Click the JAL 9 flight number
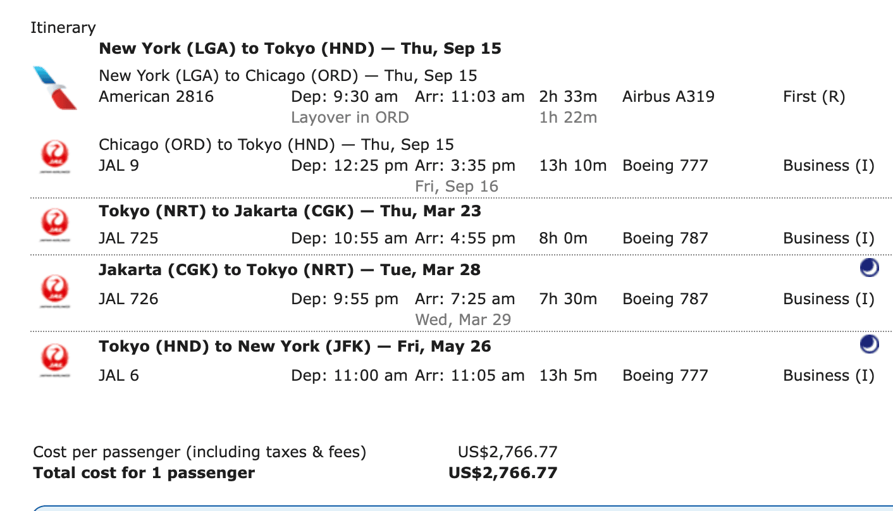 [x=119, y=166]
